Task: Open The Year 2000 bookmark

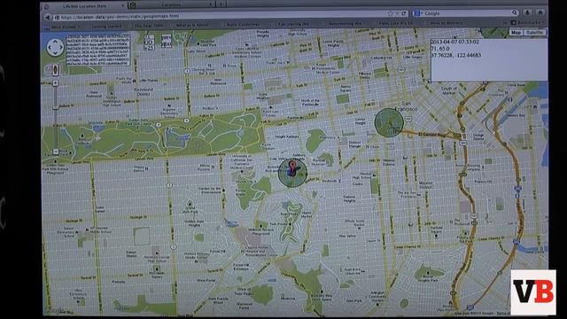Action: click(x=149, y=26)
